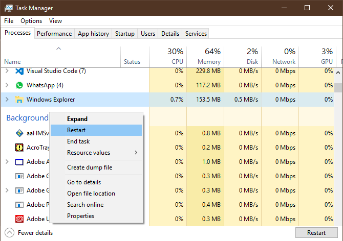
Task: Choose Restart from the context menu
Action: click(76, 130)
